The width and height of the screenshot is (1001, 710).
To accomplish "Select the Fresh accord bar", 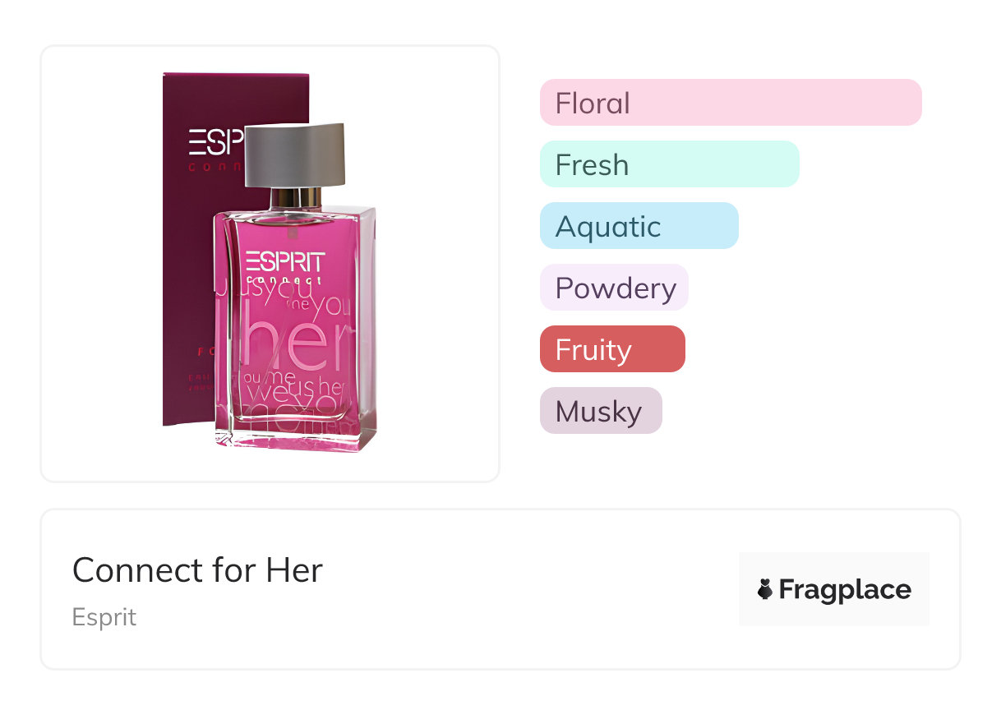I will pos(669,164).
